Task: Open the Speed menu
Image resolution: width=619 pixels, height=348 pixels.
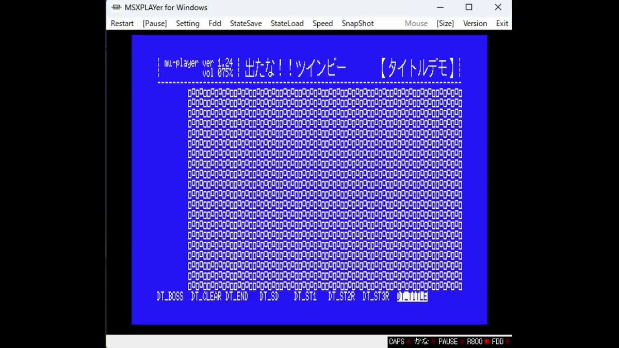Action: pos(323,23)
